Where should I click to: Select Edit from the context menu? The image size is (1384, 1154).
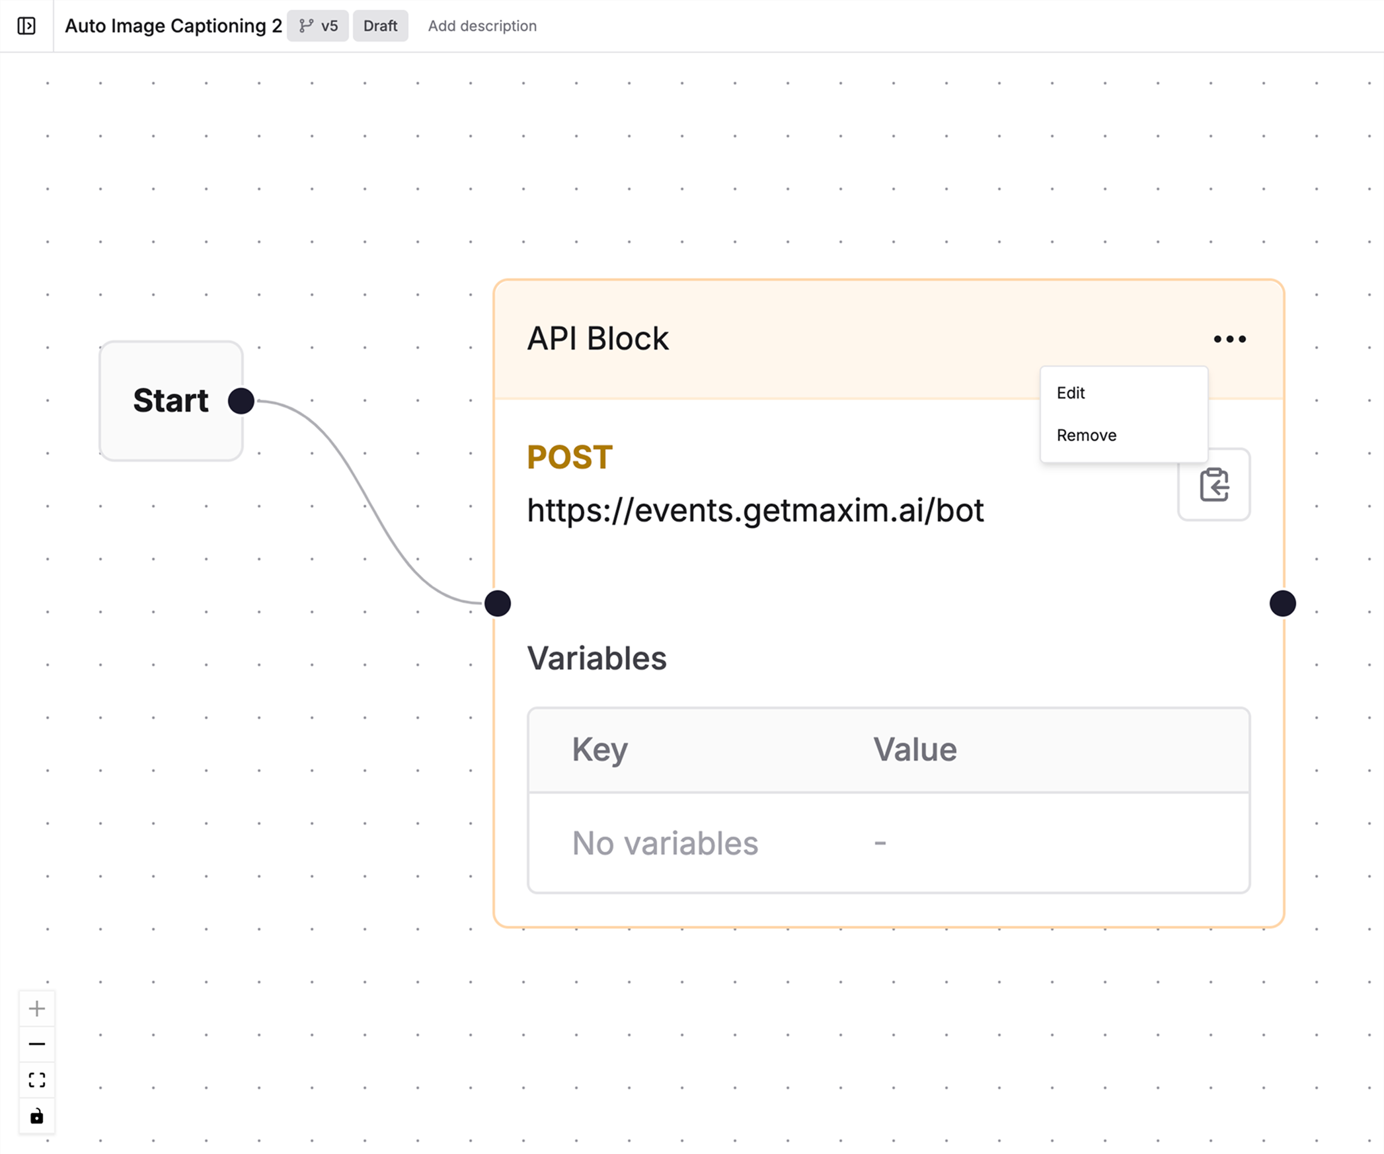1070,393
